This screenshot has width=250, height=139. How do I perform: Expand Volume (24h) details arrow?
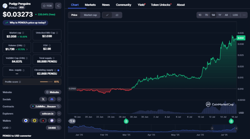coord(27,49)
